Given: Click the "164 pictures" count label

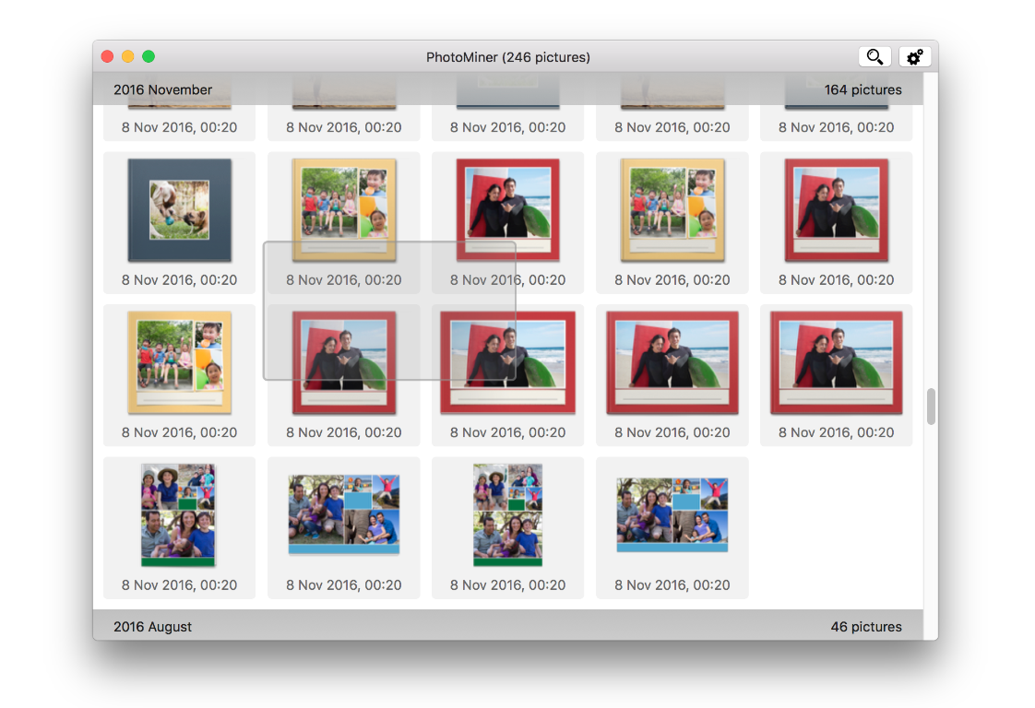Looking at the screenshot, I should coord(862,89).
